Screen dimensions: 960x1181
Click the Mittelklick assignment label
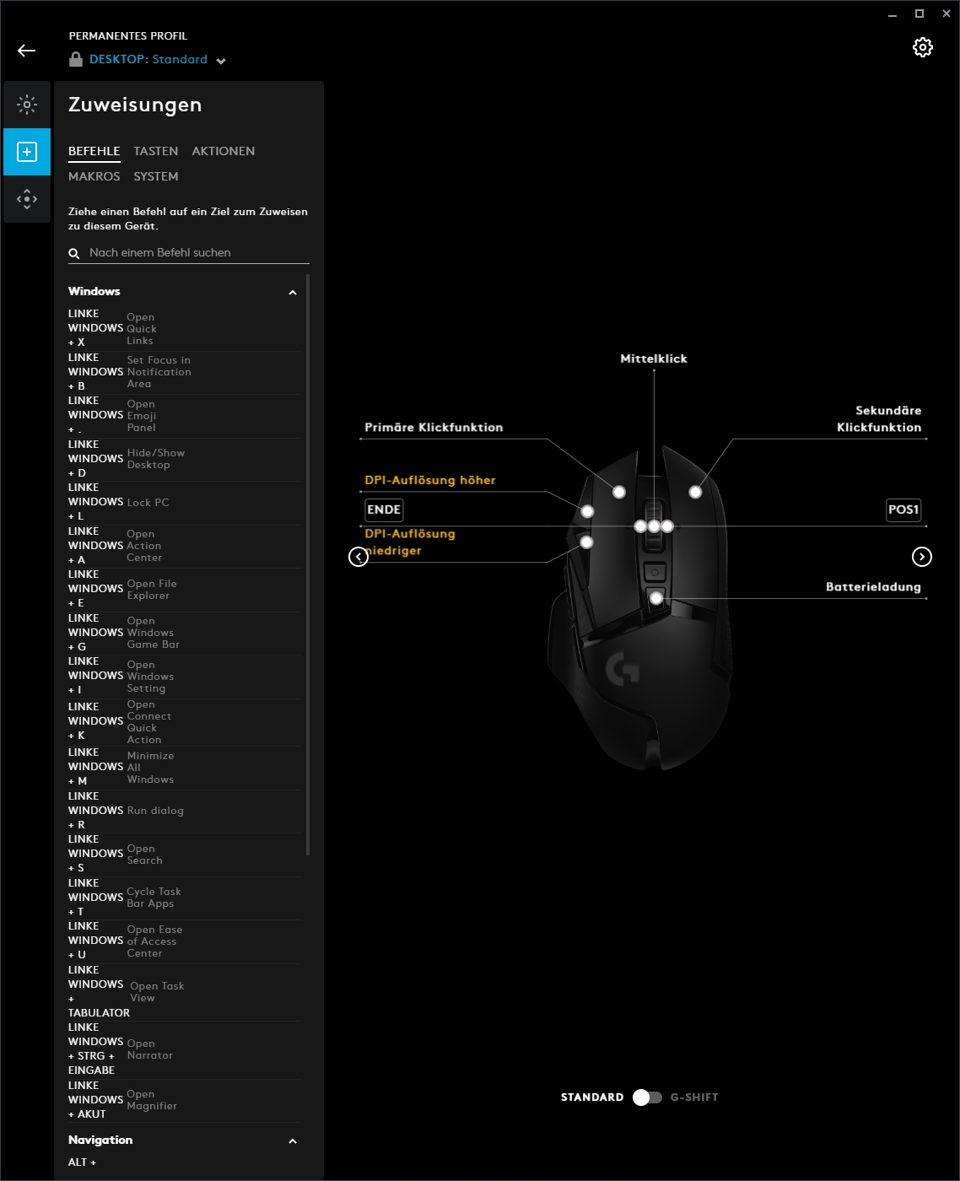click(654, 359)
